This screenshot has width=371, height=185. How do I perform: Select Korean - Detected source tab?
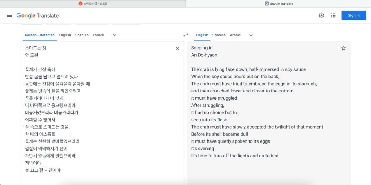[x=40, y=35]
